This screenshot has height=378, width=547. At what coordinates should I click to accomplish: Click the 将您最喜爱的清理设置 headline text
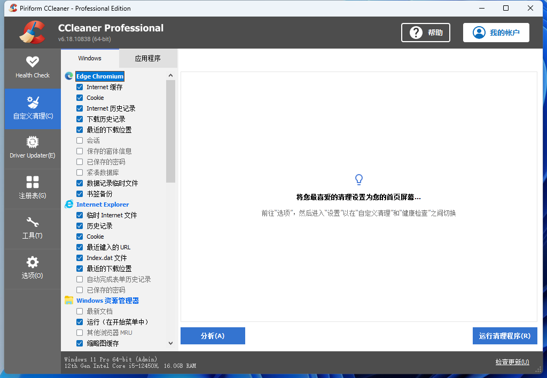pos(358,198)
